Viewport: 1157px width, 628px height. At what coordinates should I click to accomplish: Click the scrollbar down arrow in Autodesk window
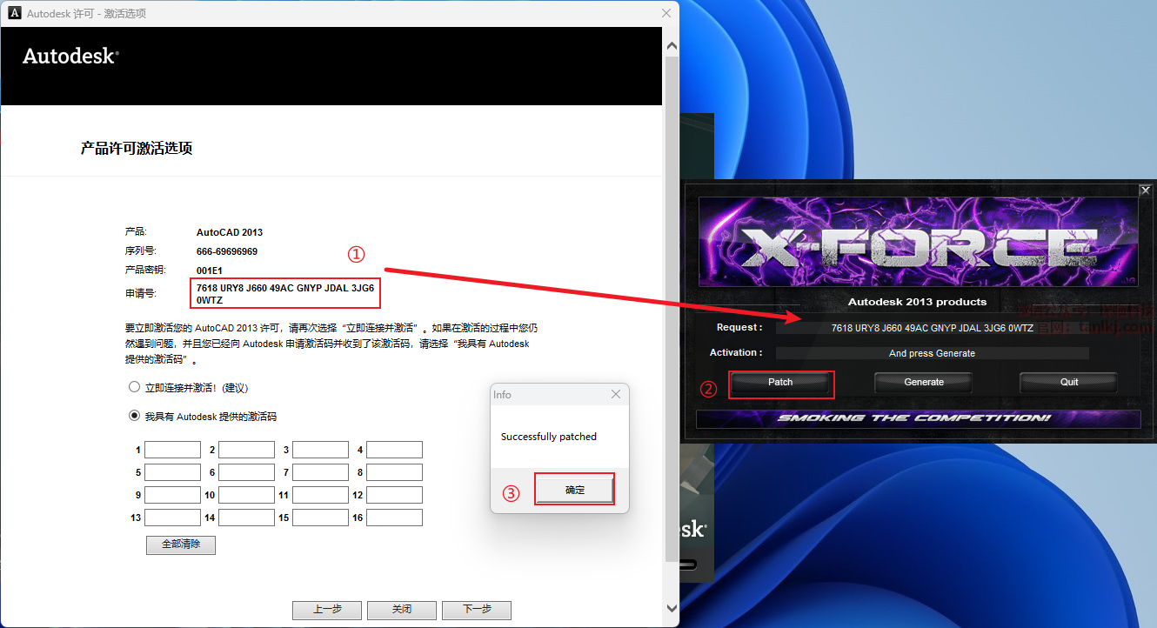[671, 608]
